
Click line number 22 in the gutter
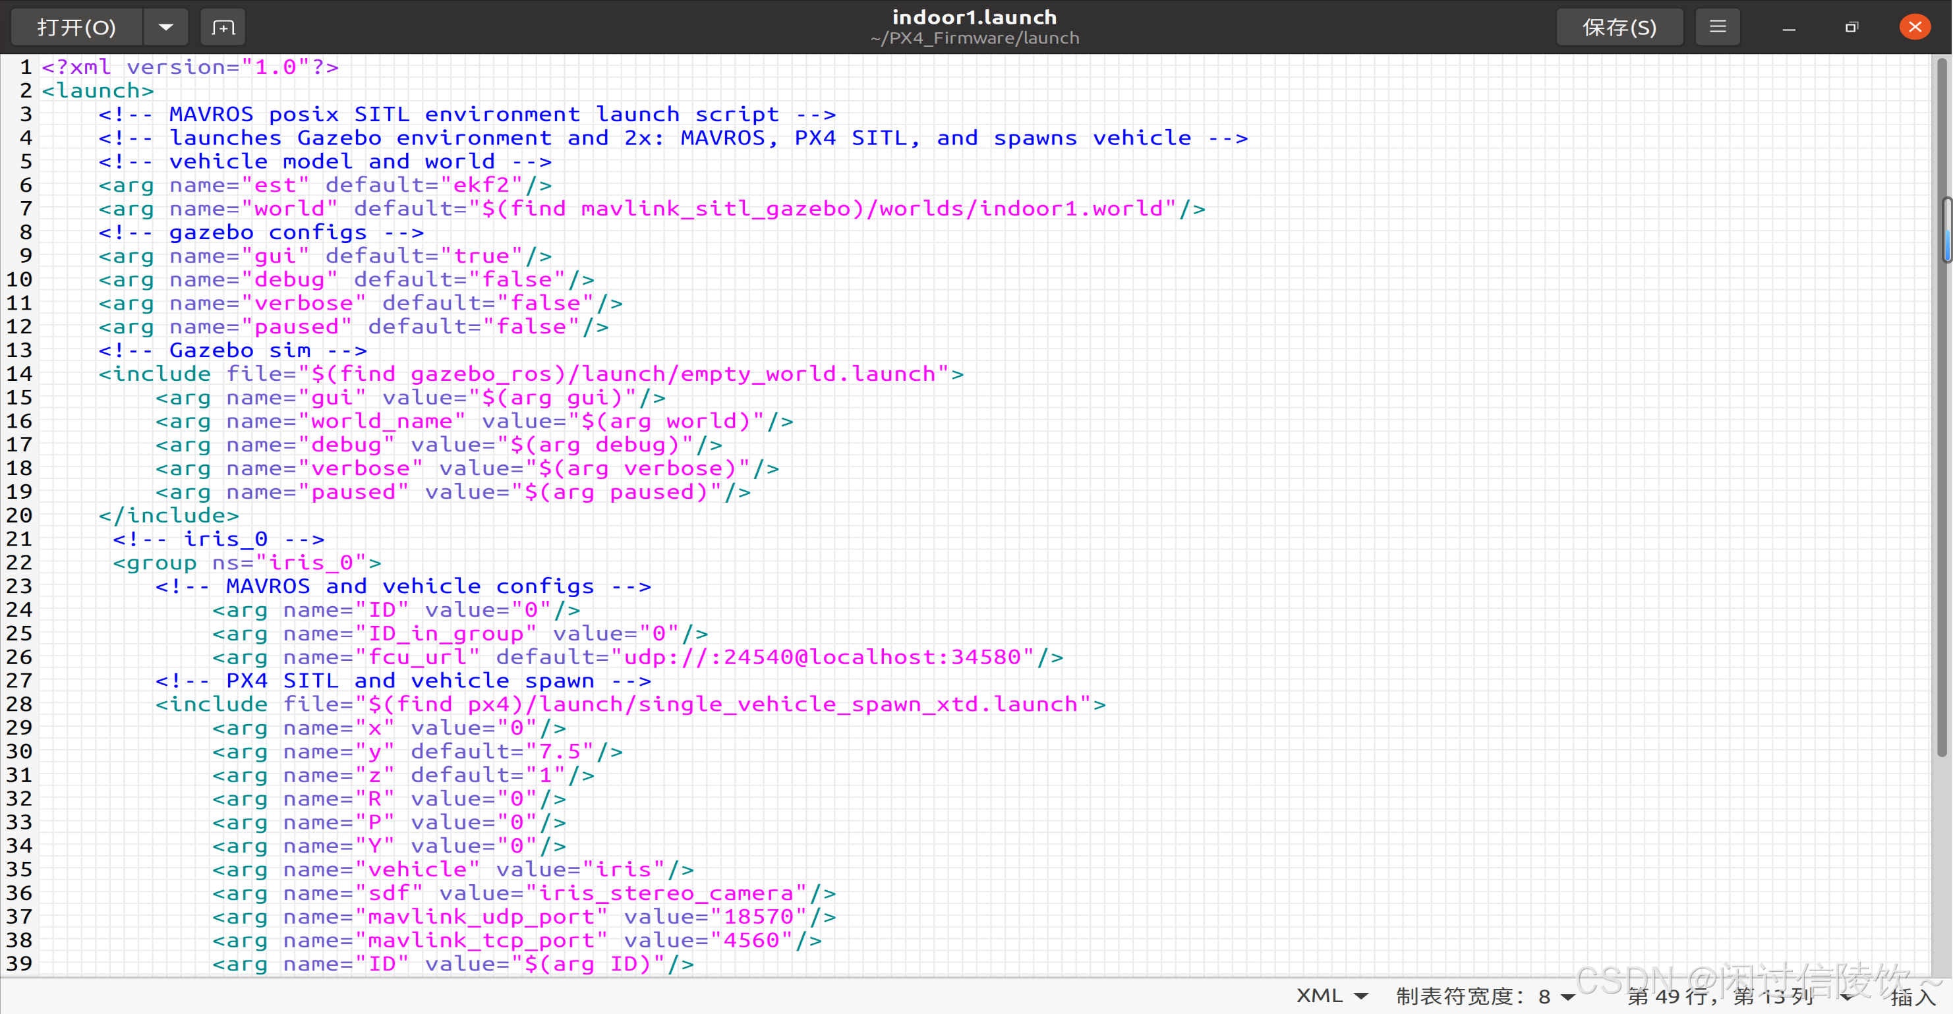point(20,562)
